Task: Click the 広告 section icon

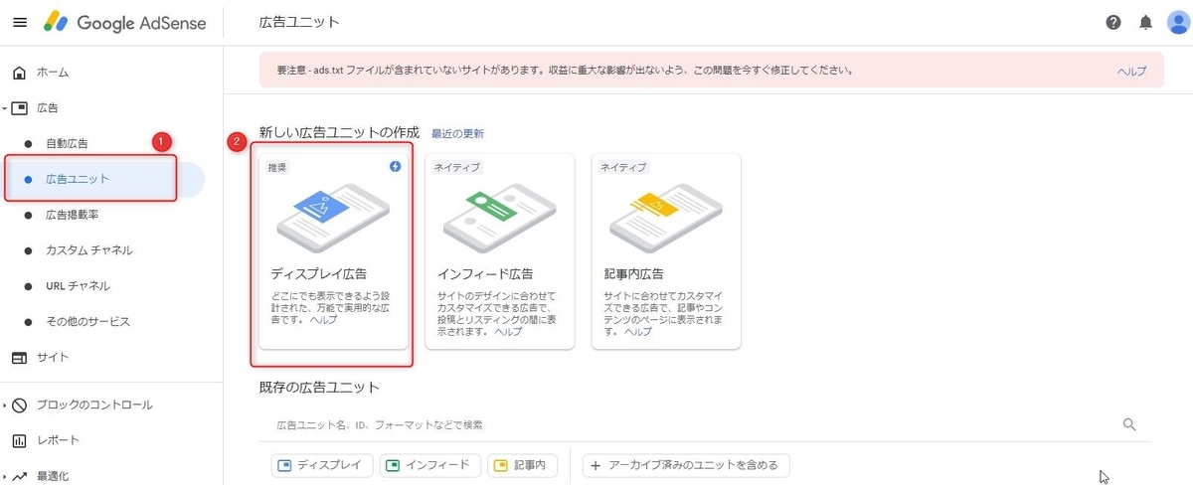Action: pyautogui.click(x=19, y=107)
